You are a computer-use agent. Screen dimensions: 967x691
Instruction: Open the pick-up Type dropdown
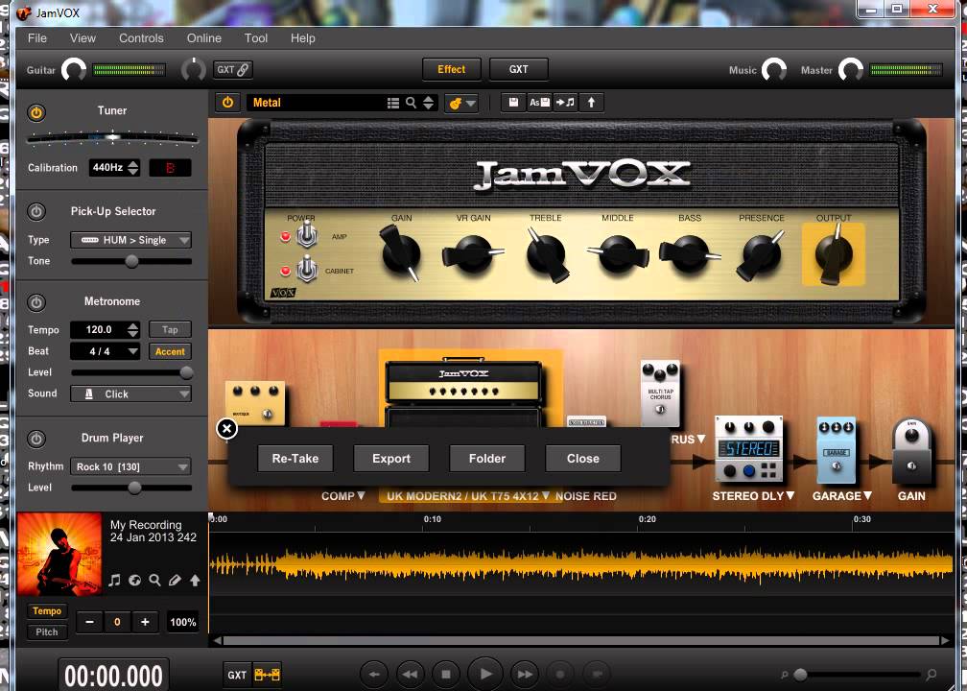coord(130,240)
